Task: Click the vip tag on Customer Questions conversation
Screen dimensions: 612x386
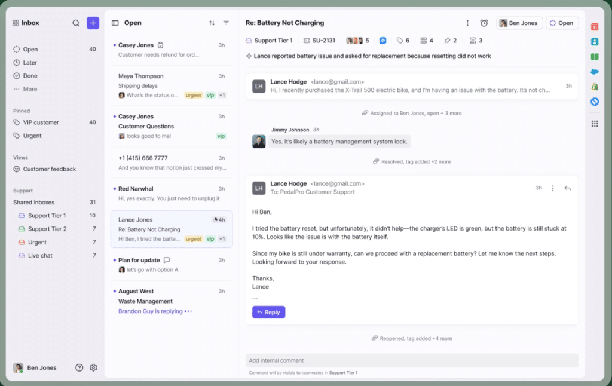Action: click(221, 136)
